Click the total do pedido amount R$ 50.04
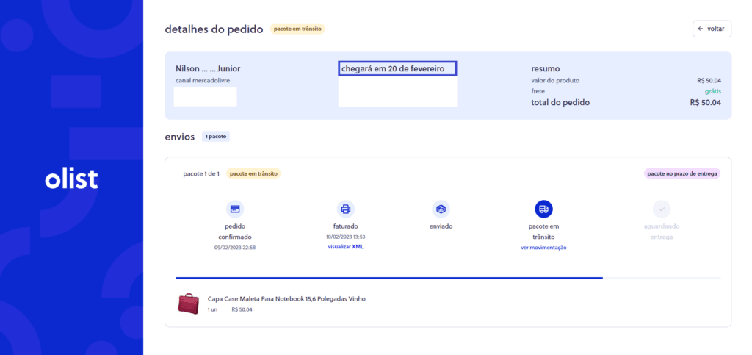This screenshot has width=752, height=355. [x=706, y=103]
